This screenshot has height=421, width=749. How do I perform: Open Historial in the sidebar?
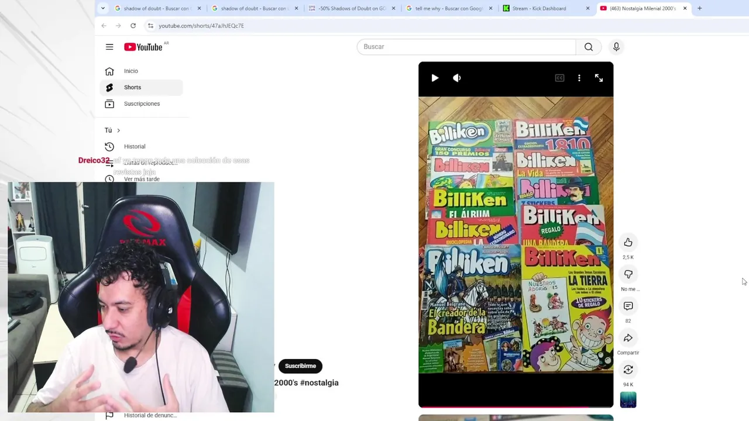pyautogui.click(x=142, y=146)
